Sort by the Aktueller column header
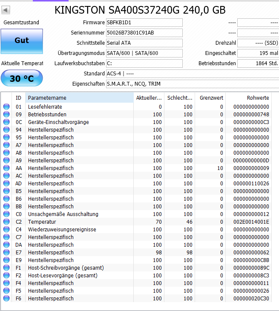279x311 pixels. 149,98
